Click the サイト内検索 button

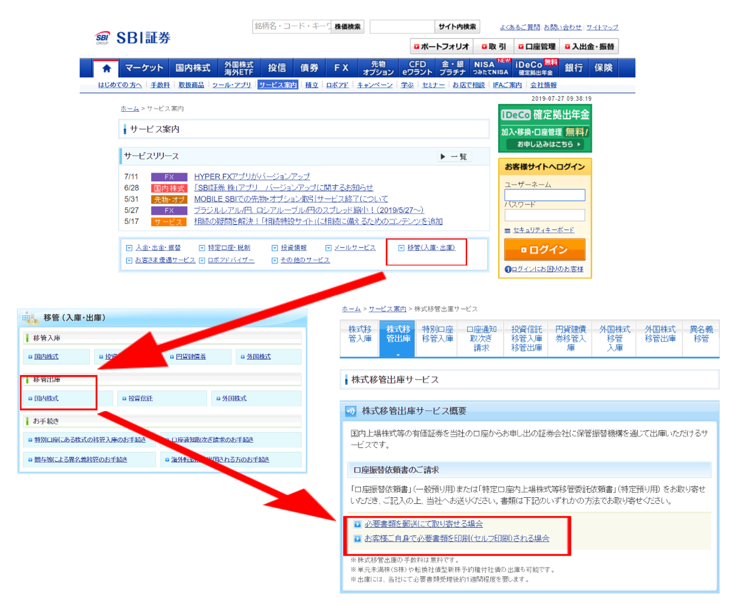pos(457,27)
